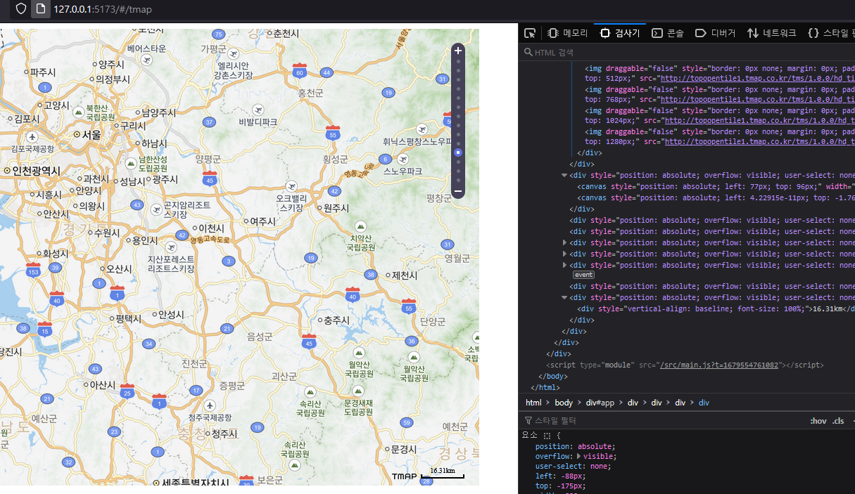Click the shield tracking protection icon
This screenshot has width=855, height=494.
pyautogui.click(x=21, y=9)
